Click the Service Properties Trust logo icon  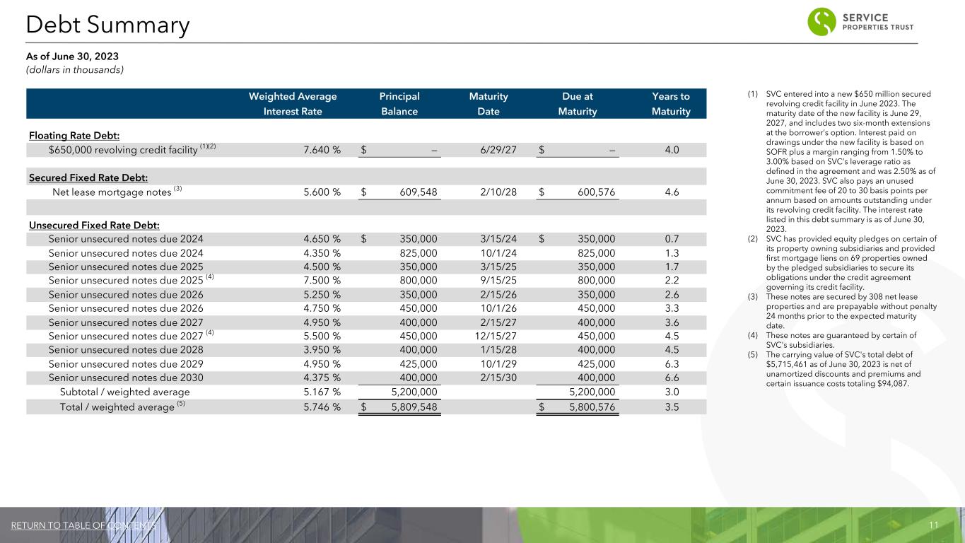822,23
